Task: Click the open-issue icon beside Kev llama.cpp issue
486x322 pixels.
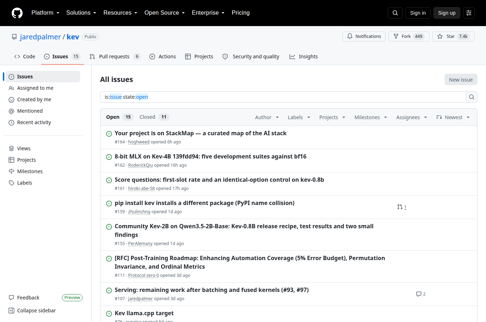Action: point(109,314)
